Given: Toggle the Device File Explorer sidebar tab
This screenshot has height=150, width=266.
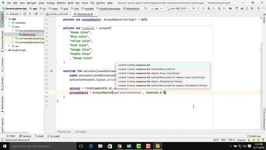Looking at the screenshot, I should 264,120.
